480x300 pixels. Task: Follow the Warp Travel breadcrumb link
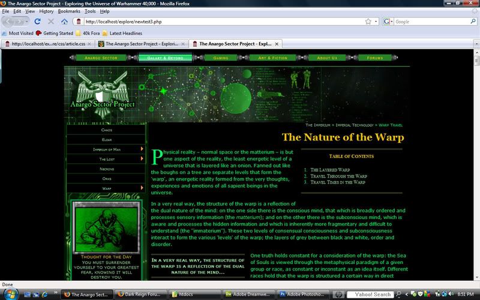click(x=391, y=125)
